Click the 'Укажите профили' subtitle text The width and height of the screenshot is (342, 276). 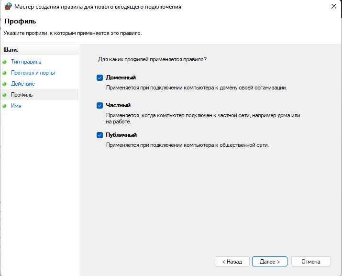point(73,33)
